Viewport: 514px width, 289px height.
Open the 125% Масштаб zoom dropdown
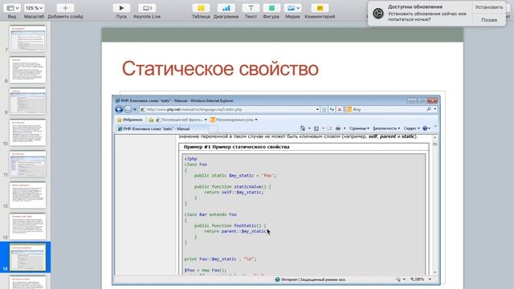(x=34, y=8)
